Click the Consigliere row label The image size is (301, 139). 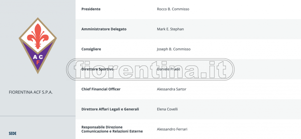click(x=91, y=49)
